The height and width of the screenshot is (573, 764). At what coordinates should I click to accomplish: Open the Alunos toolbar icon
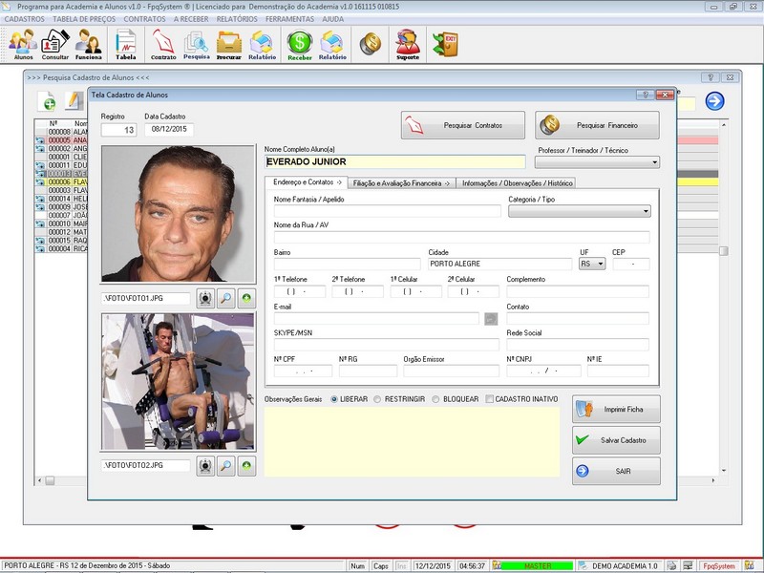point(23,44)
